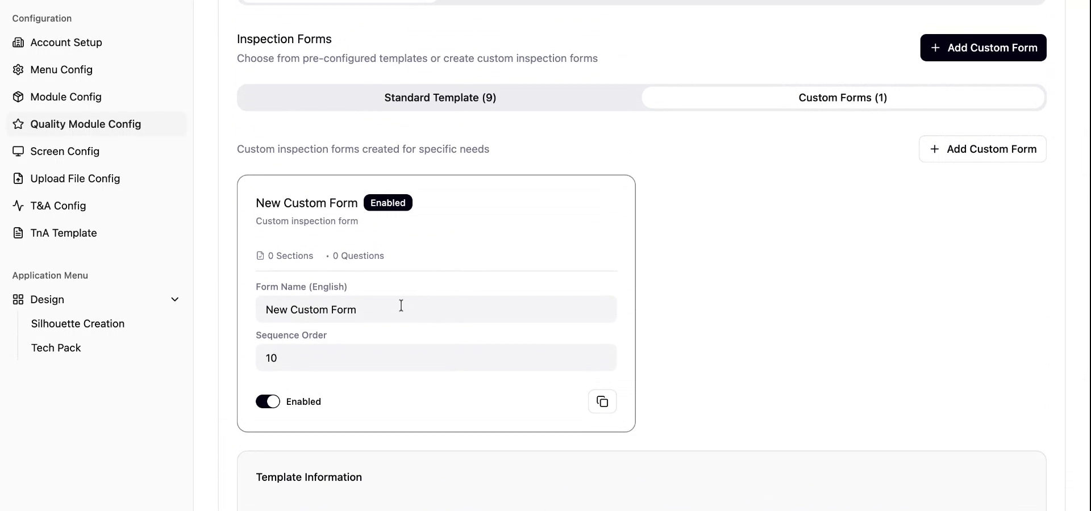Select the Account Setup icon

[19, 42]
